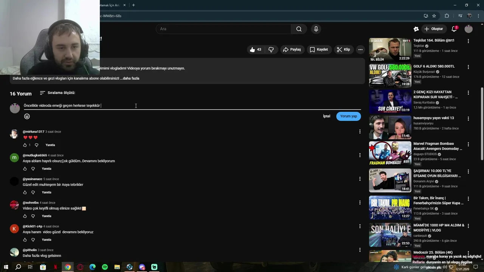Click the search magnifier button

pyautogui.click(x=299, y=29)
